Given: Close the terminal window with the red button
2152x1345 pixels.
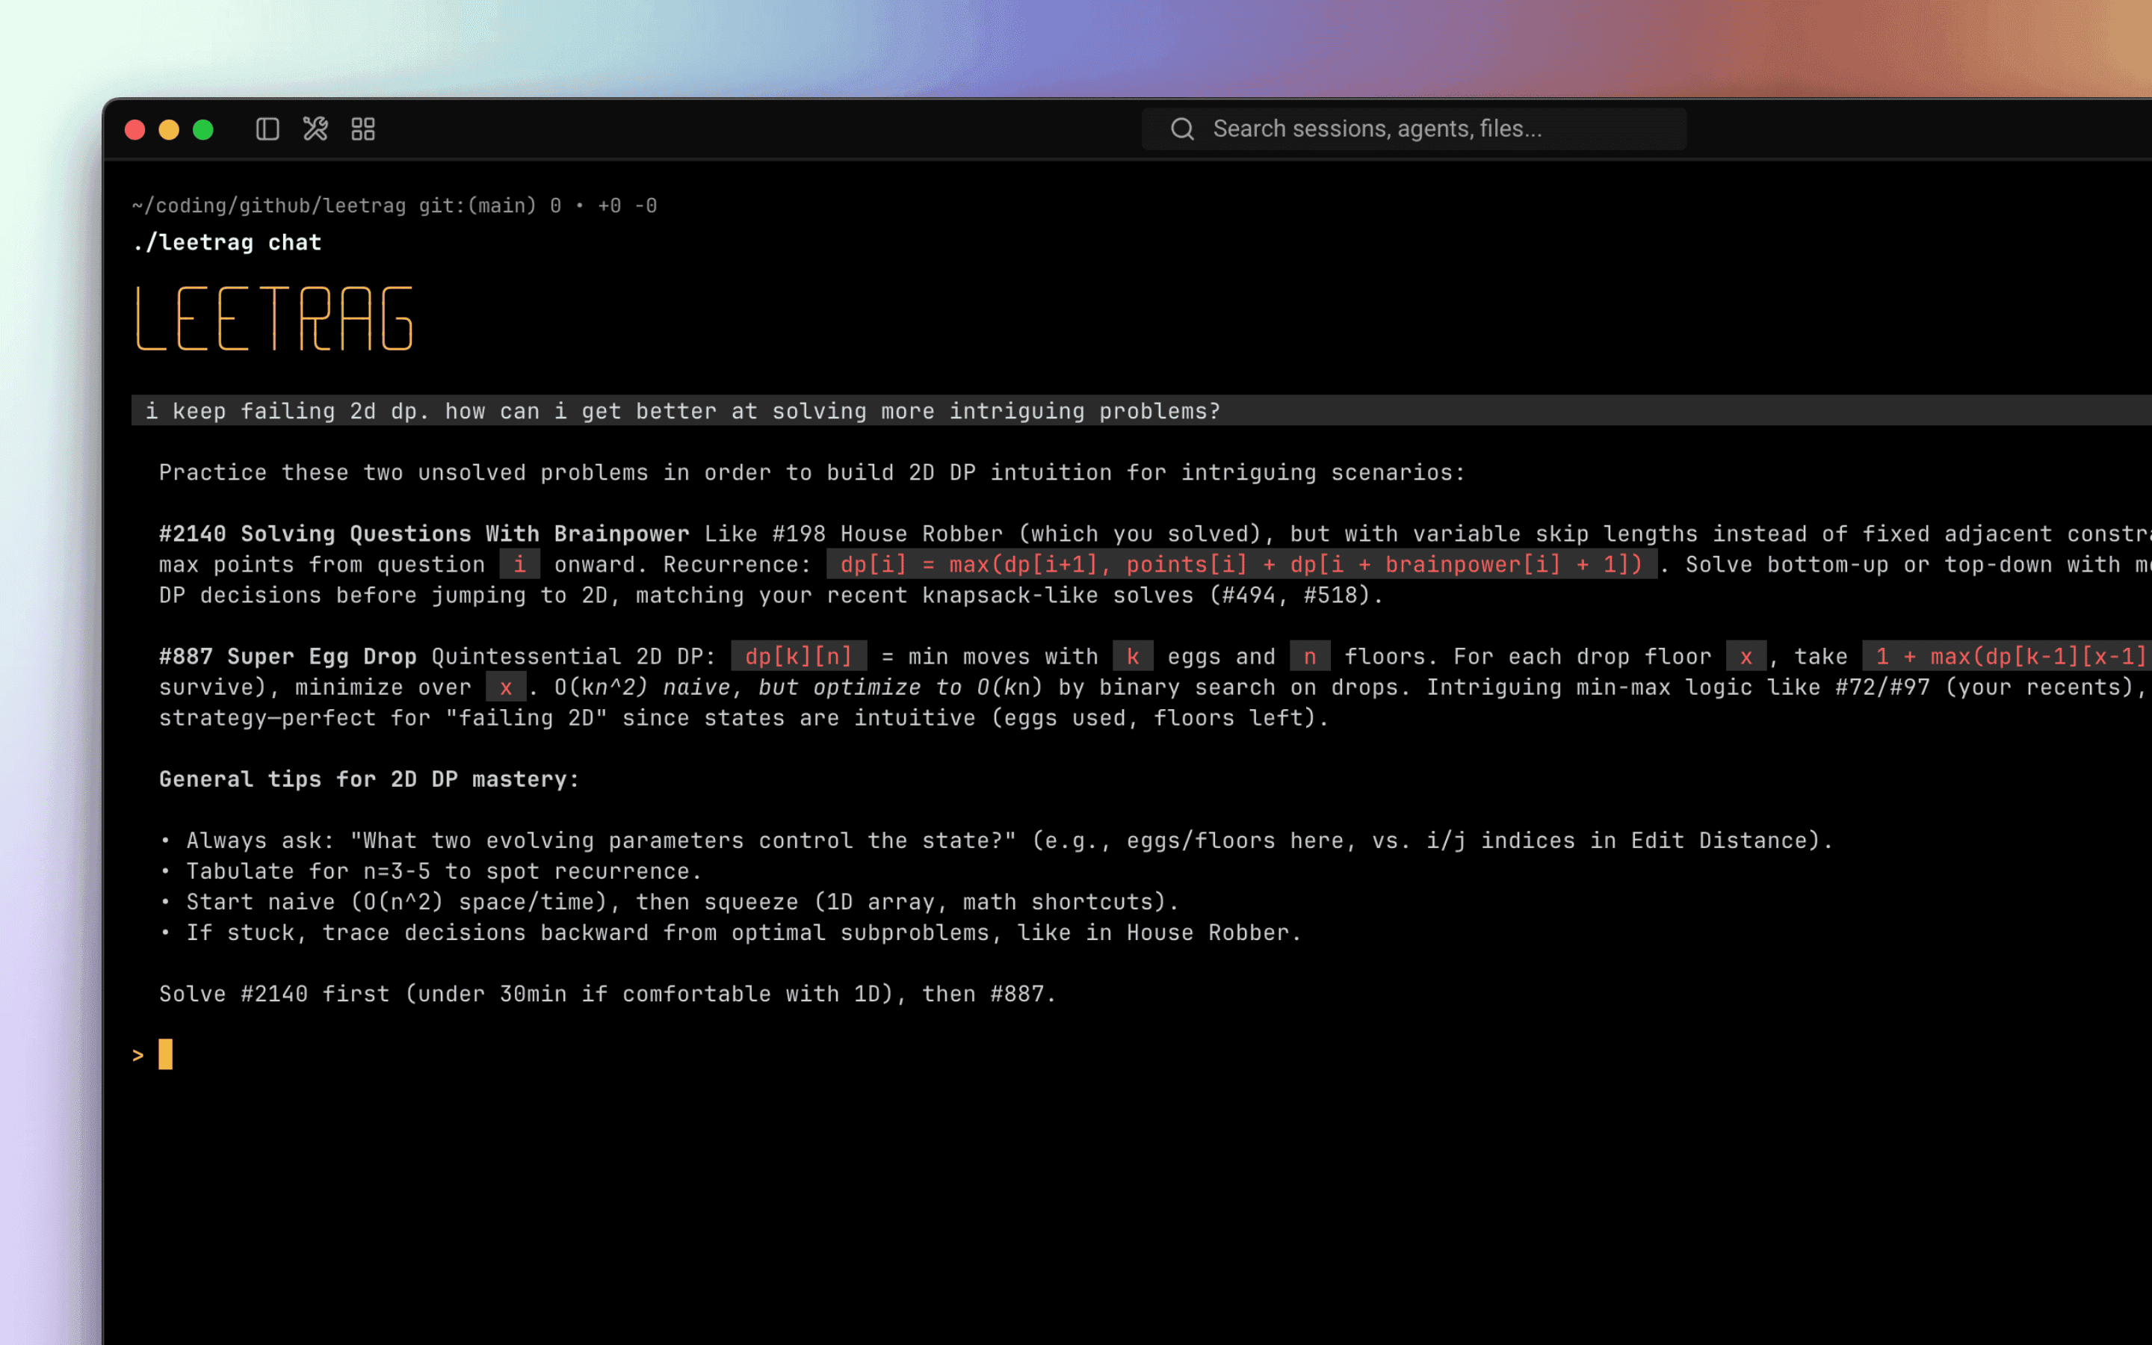Looking at the screenshot, I should pyautogui.click(x=135, y=130).
